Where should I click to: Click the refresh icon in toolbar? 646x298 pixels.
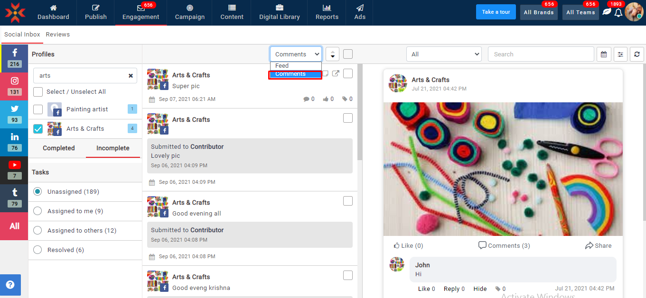(637, 54)
